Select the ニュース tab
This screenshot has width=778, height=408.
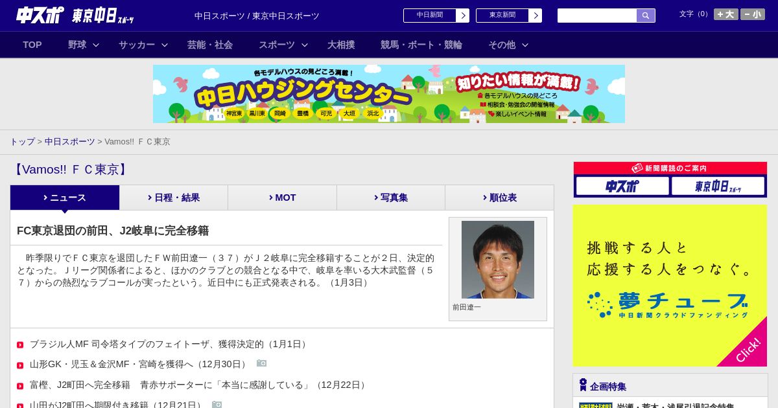pos(65,198)
